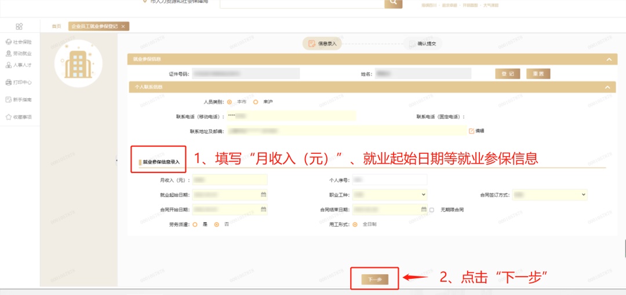
Task: Click the search magnifier button
Action: point(393,3)
